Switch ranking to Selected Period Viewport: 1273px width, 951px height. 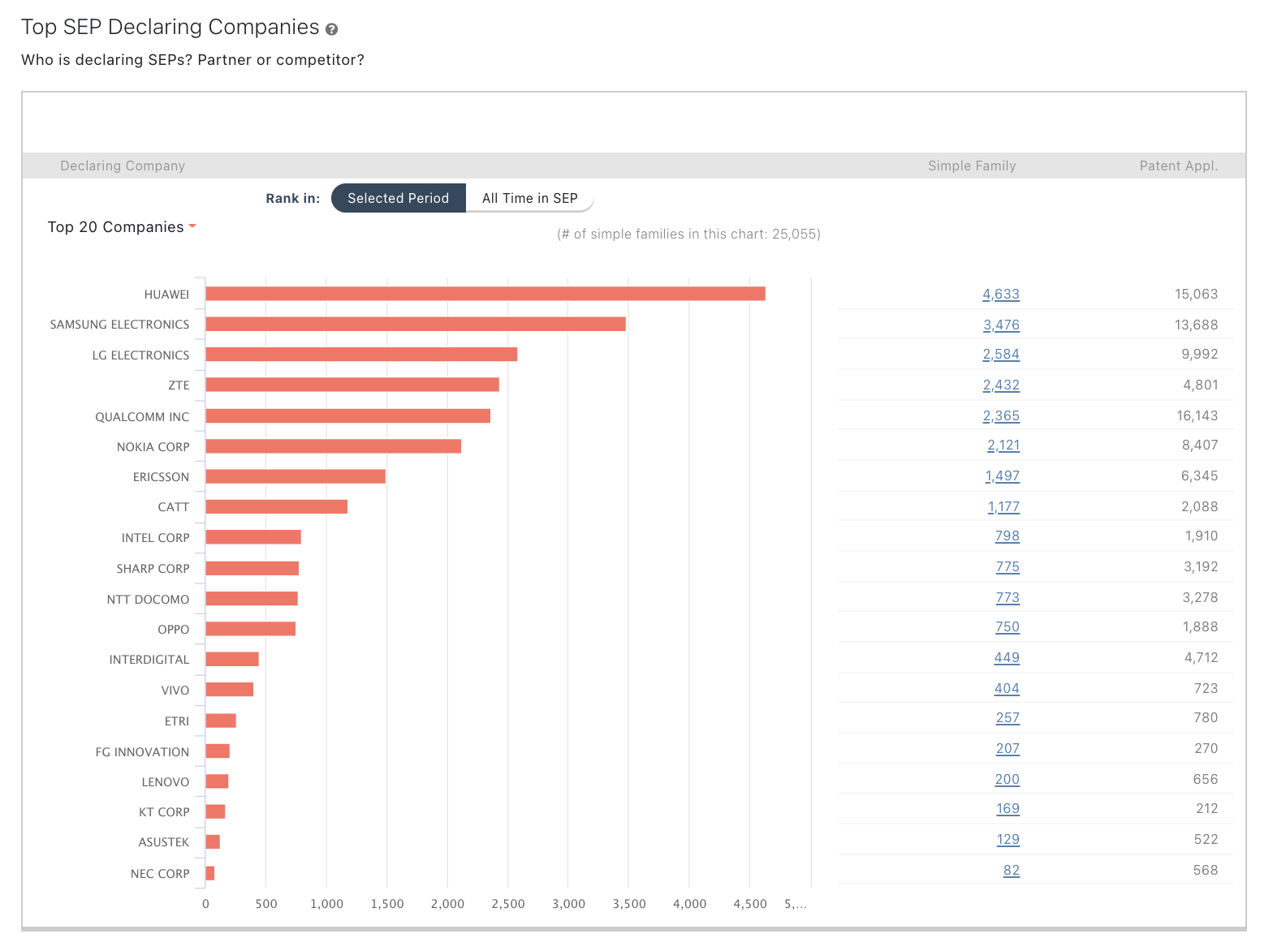(398, 198)
